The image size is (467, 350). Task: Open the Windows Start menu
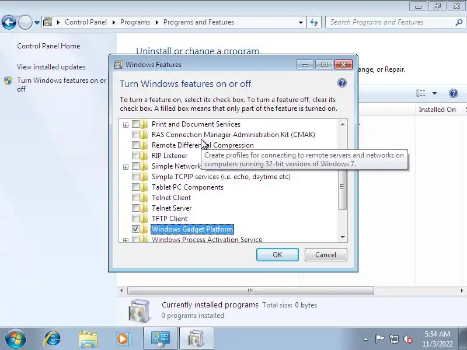[16, 339]
